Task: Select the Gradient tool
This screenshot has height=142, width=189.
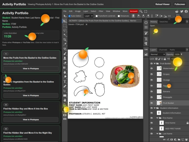Action: click(65, 68)
